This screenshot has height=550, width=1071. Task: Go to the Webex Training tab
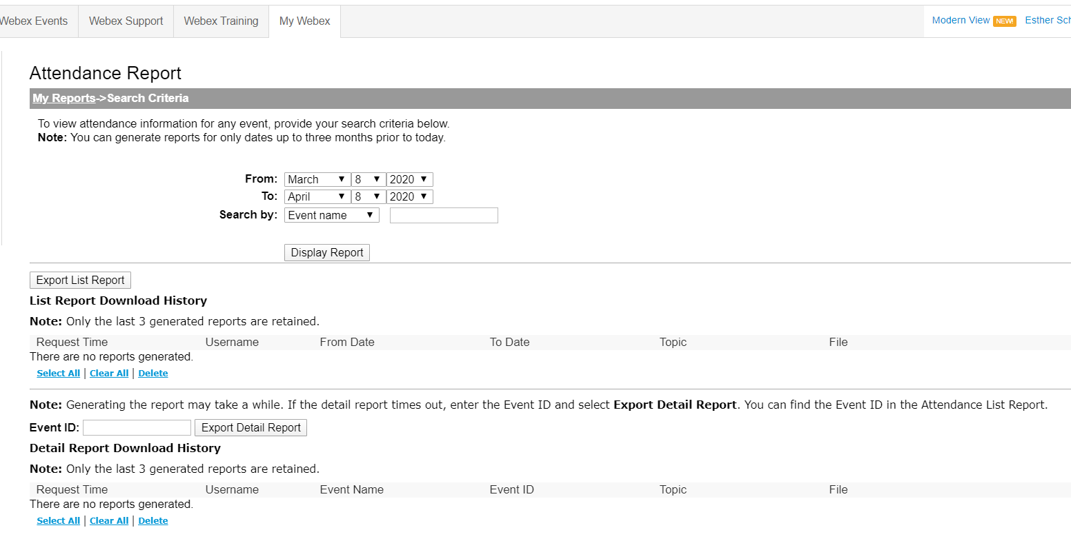(221, 21)
